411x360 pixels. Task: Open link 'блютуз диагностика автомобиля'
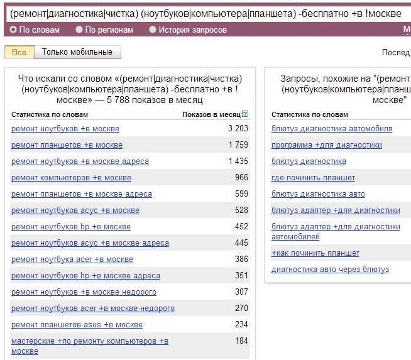click(x=332, y=129)
